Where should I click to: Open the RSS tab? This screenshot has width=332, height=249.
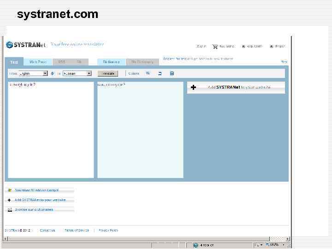61,62
